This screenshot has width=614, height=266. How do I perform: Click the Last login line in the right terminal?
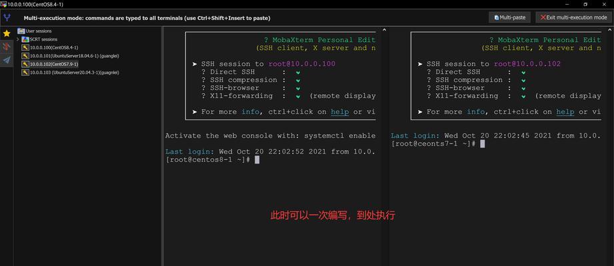click(496, 136)
